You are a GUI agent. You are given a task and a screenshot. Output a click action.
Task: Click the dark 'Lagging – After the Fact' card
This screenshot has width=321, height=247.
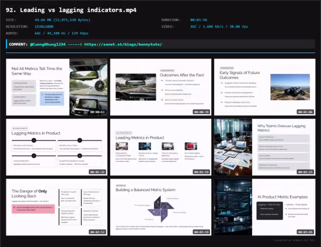point(270,211)
